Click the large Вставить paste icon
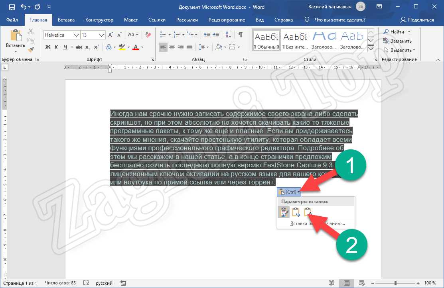This screenshot has height=288, width=444. 16,36
